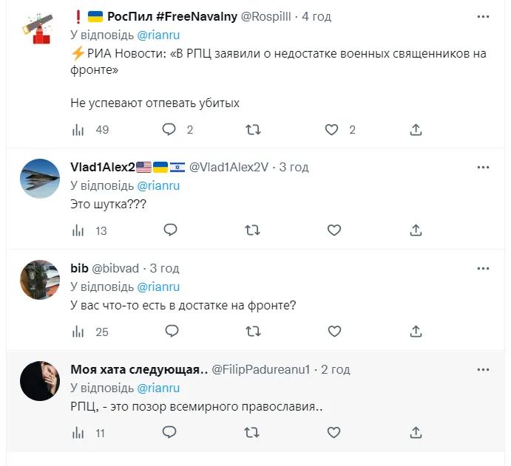Like the bib tweet about the front
Screen dimensions: 511x466
coord(334,332)
